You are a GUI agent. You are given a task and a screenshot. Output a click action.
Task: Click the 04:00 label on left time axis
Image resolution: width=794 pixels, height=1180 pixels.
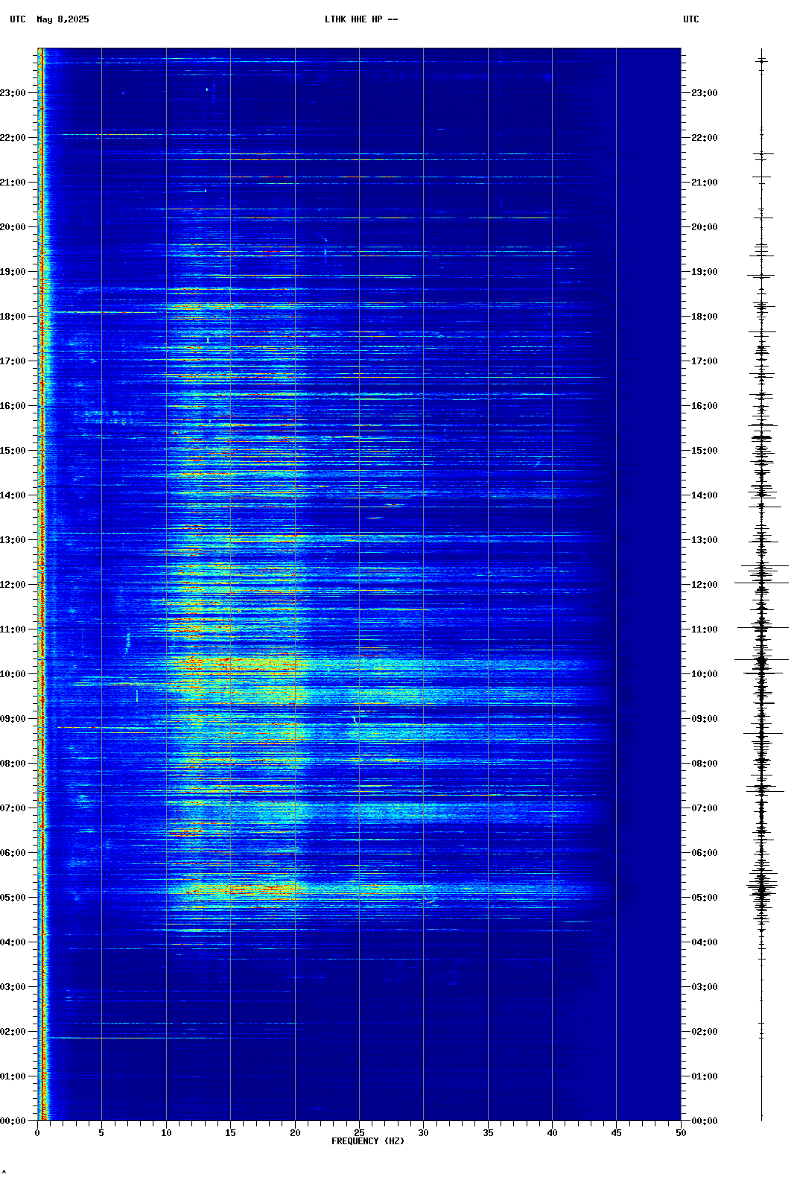tap(13, 942)
